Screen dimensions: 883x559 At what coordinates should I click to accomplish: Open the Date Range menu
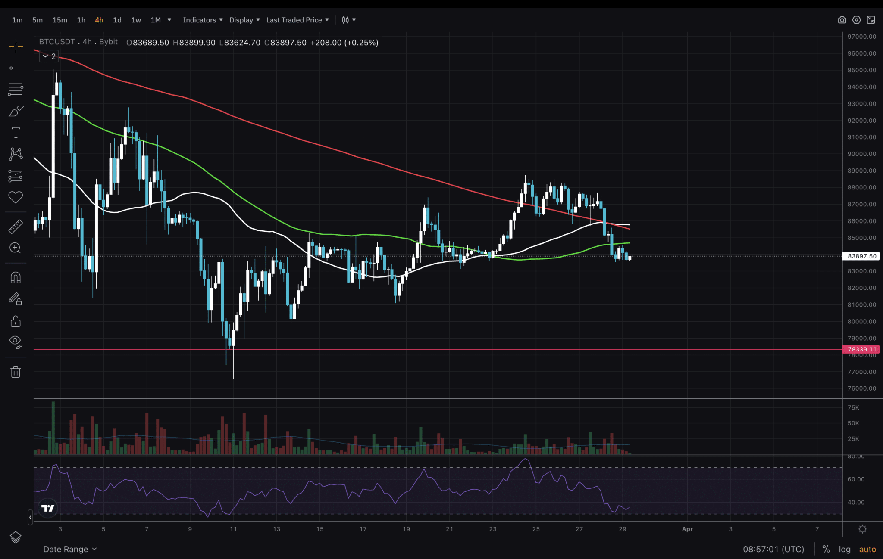70,549
